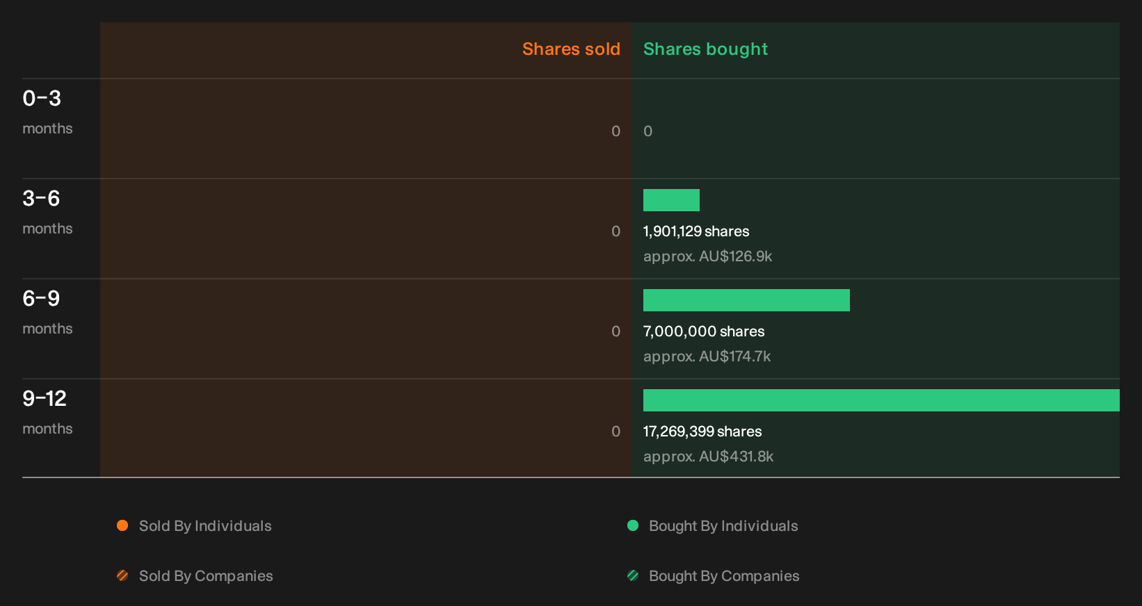Viewport: 1142px width, 606px height.
Task: Click the 6-9 months row label
Action: click(x=47, y=312)
